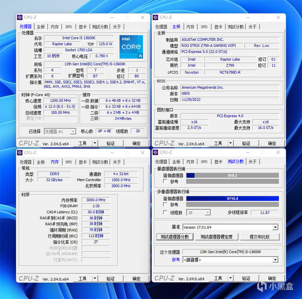Click multi thread ratio value 11.87
The height and width of the screenshot is (299, 302).
click(265, 213)
